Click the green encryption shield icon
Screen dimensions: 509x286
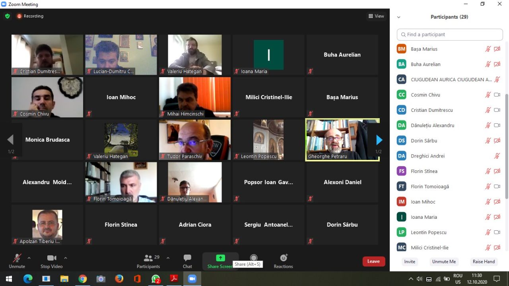pyautogui.click(x=7, y=16)
